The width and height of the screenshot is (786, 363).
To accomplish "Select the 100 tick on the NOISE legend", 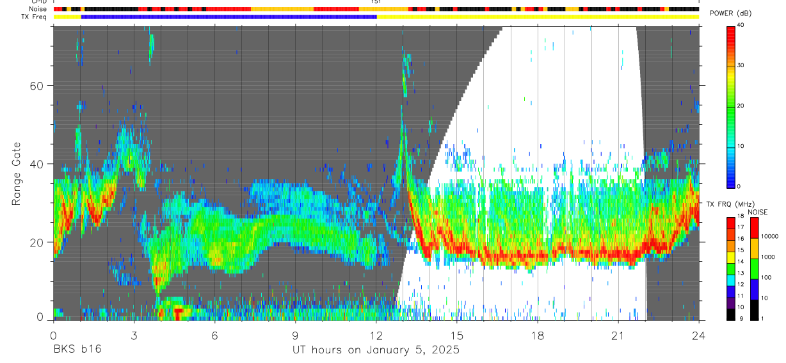I will pyautogui.click(x=766, y=277).
